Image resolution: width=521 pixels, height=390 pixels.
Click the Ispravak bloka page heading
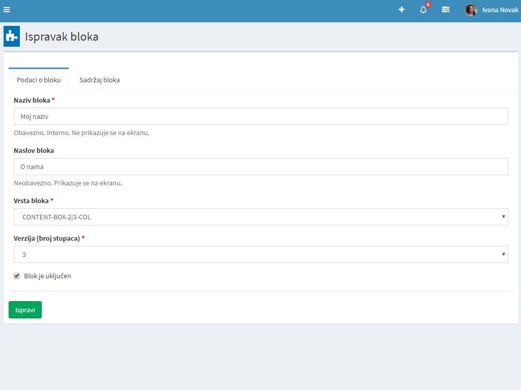coord(62,37)
